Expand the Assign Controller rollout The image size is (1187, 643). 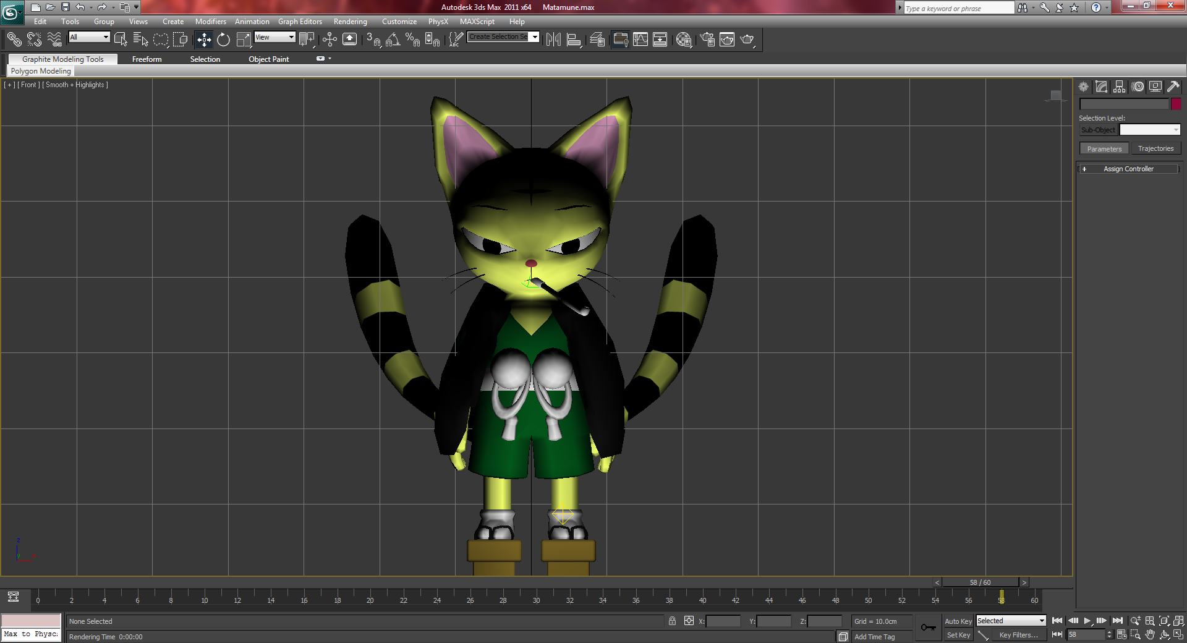pos(1128,169)
